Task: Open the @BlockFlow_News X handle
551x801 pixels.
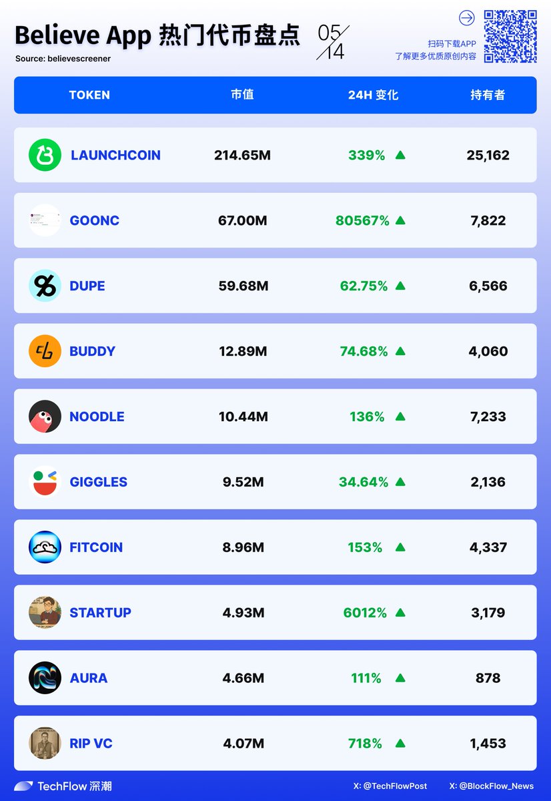Action: (492, 786)
